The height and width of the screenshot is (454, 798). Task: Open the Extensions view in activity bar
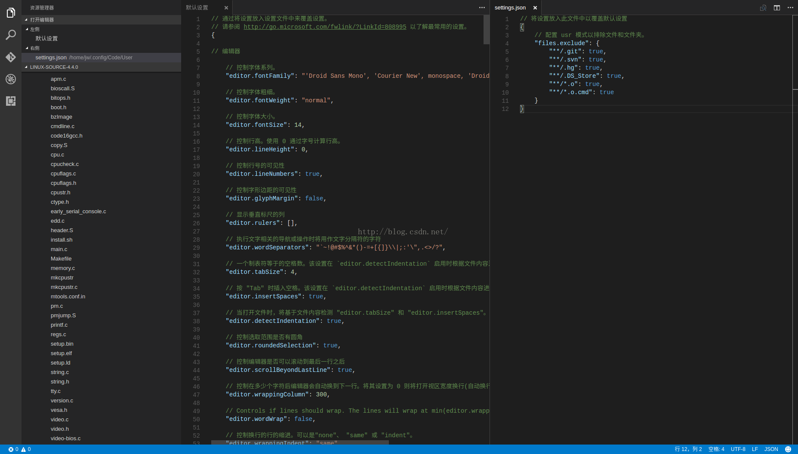tap(11, 101)
